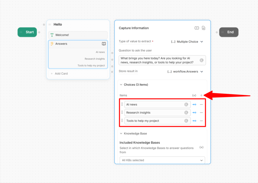
Task: Open the video tutorial icon in Capture Information
Action: pyautogui.click(x=197, y=28)
